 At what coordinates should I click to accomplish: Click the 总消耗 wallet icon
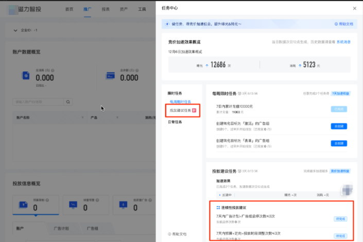[x=25, y=76]
